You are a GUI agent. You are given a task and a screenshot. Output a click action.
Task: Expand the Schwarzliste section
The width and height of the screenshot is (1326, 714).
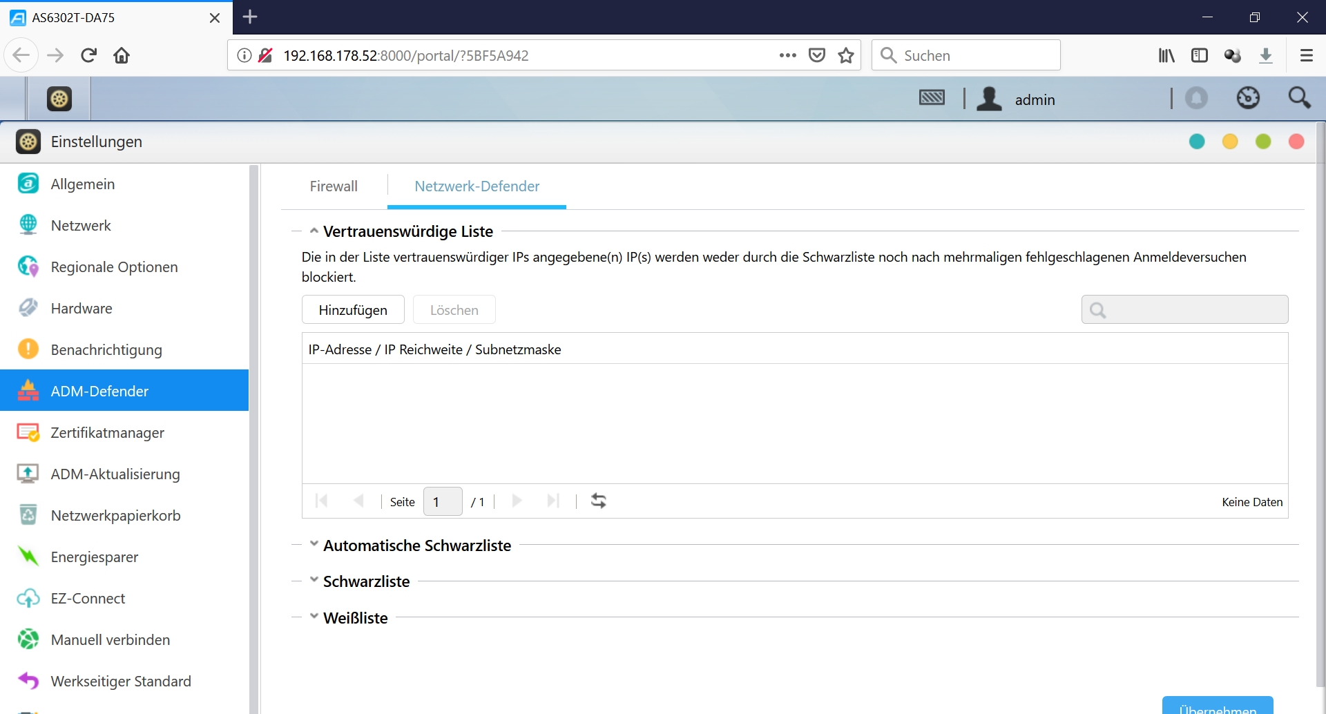point(314,580)
